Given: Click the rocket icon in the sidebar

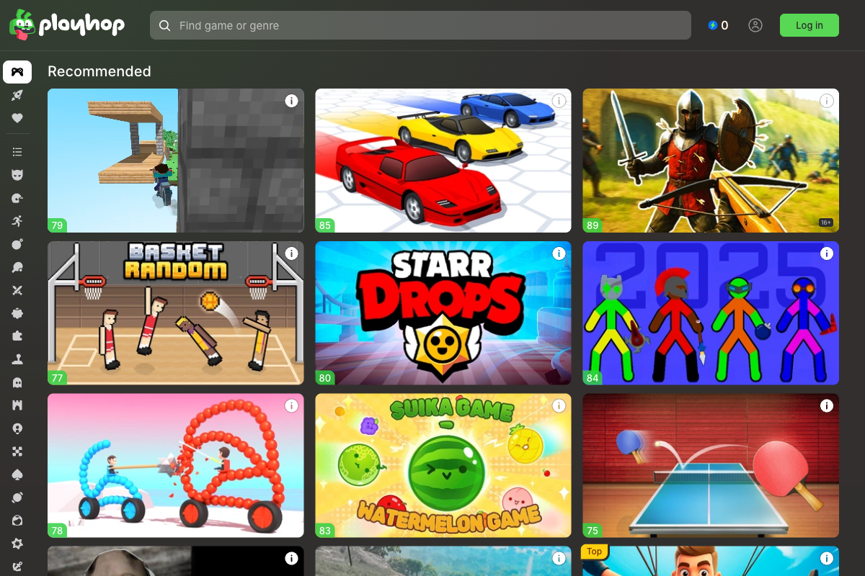Looking at the screenshot, I should pos(17,95).
